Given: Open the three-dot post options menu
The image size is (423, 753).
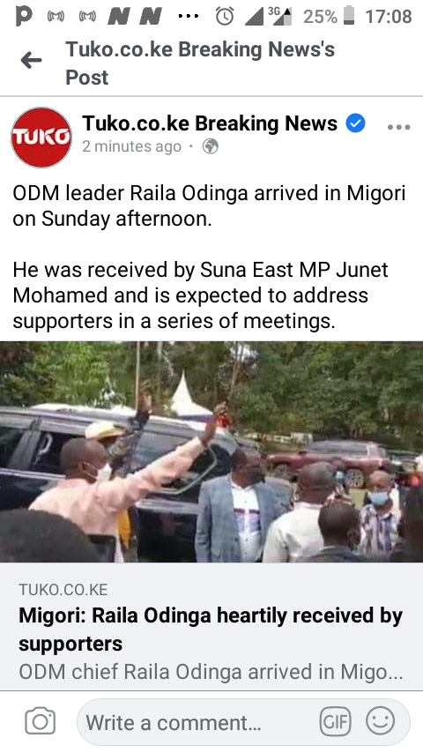Looking at the screenshot, I should click(x=398, y=127).
